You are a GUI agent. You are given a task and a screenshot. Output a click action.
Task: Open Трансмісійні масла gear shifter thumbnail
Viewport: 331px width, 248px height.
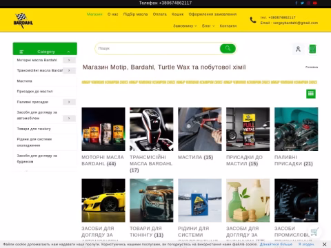click(152, 129)
